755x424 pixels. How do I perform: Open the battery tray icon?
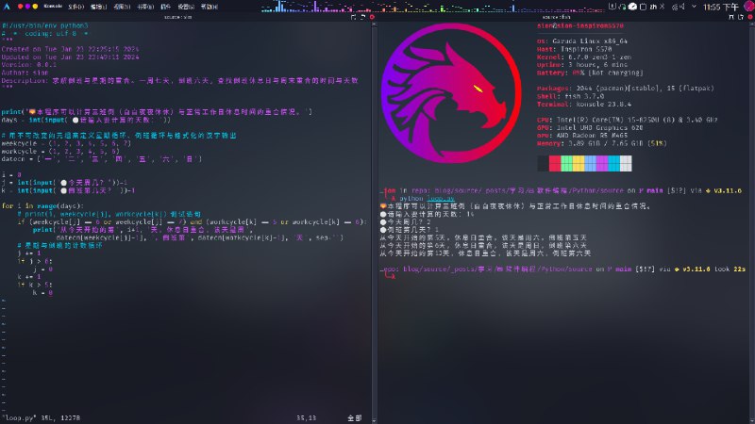(x=643, y=7)
